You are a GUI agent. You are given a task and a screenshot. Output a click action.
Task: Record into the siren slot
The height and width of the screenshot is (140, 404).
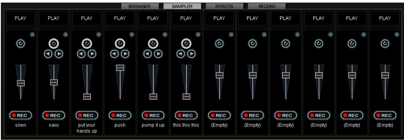[20, 115]
